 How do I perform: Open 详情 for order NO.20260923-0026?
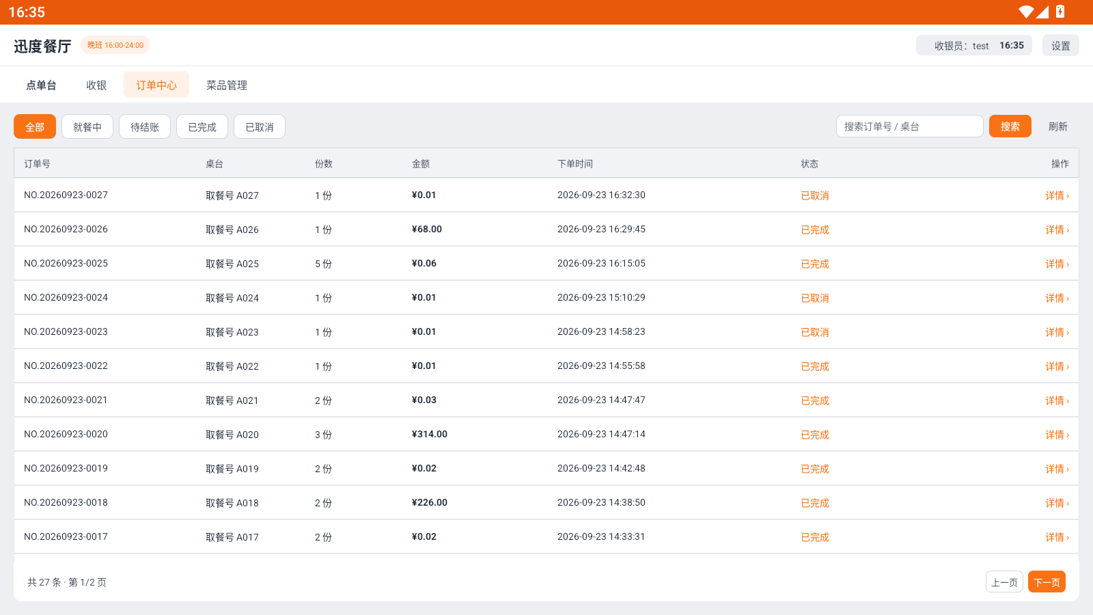(1057, 230)
